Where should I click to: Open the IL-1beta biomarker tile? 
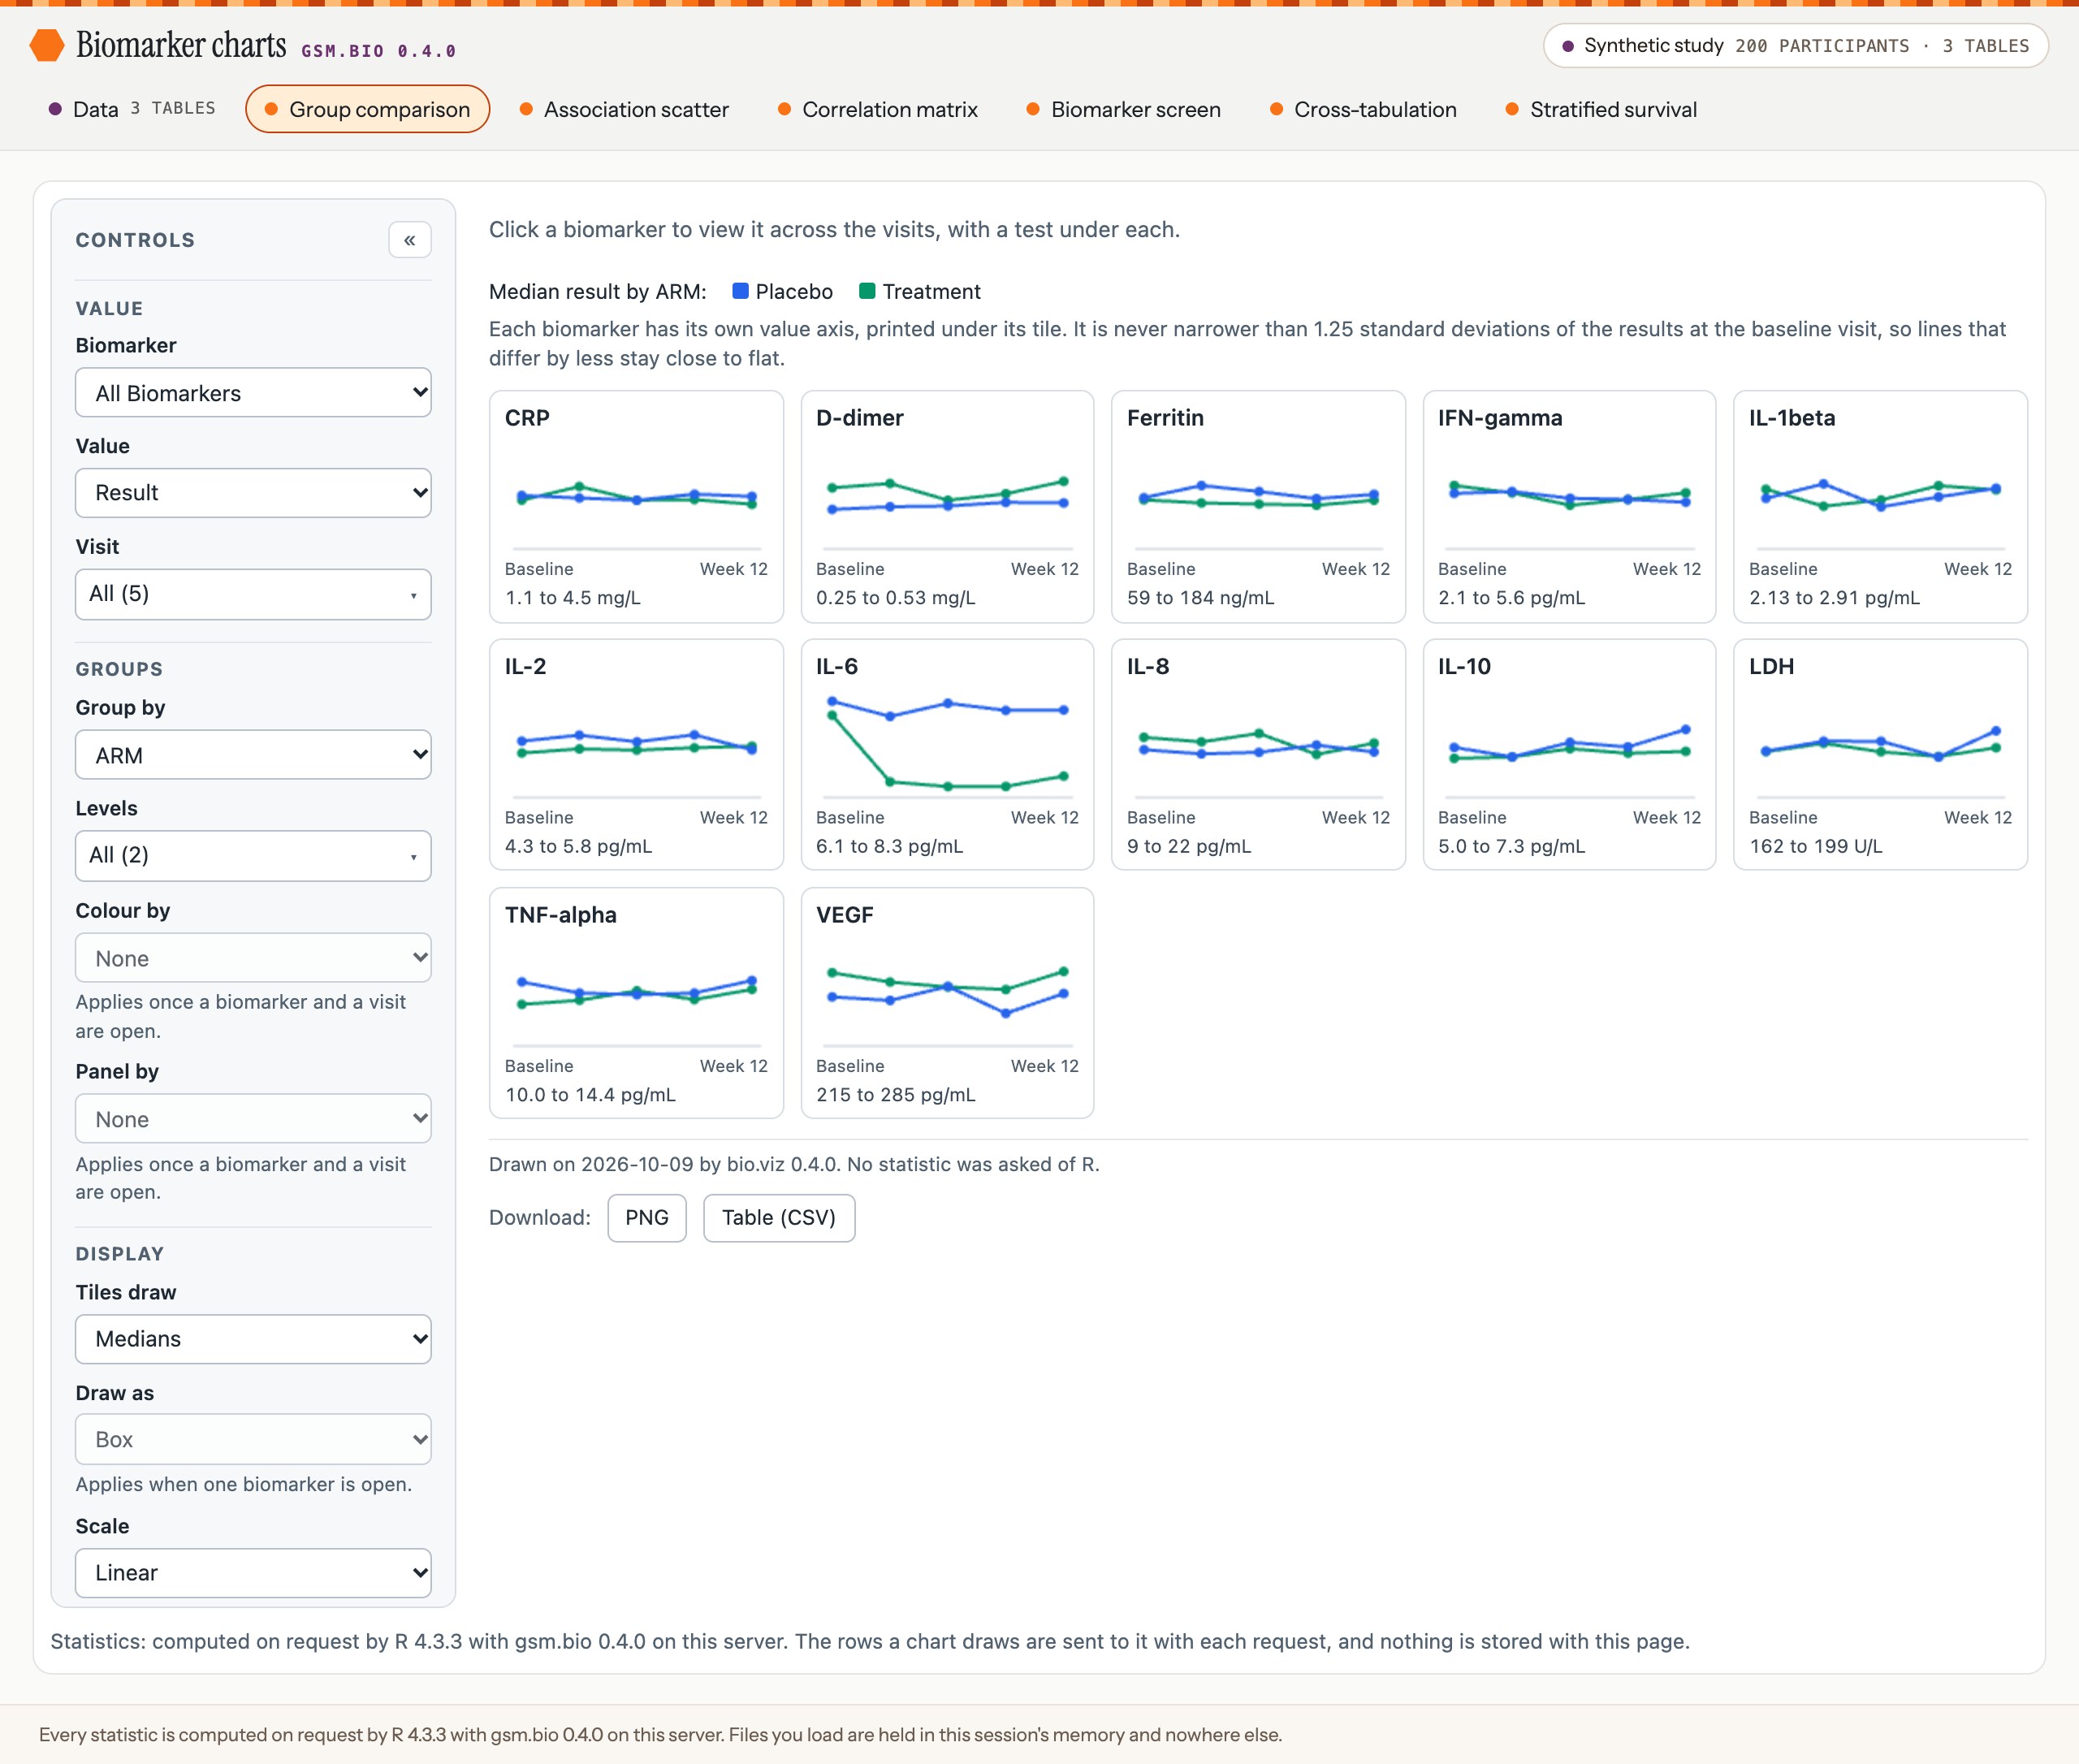pos(1881,507)
